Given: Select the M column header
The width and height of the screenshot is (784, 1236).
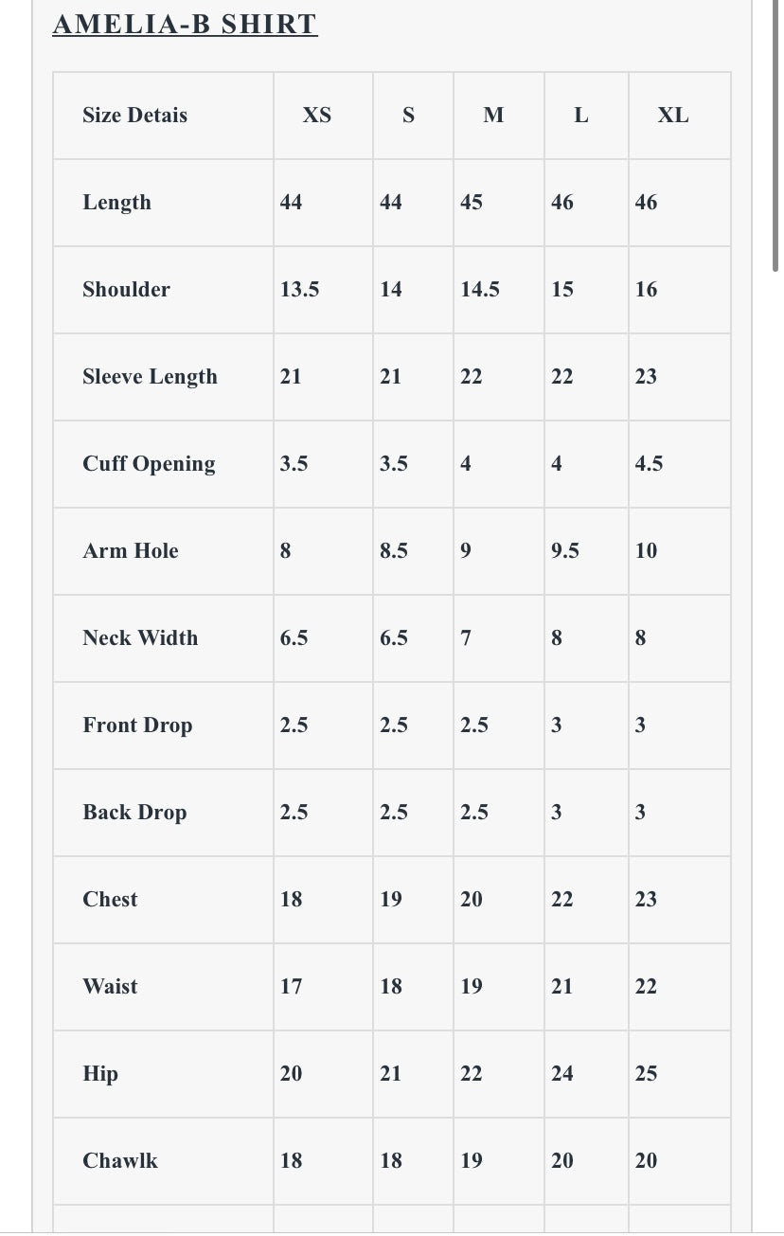Looking at the screenshot, I should [x=493, y=116].
